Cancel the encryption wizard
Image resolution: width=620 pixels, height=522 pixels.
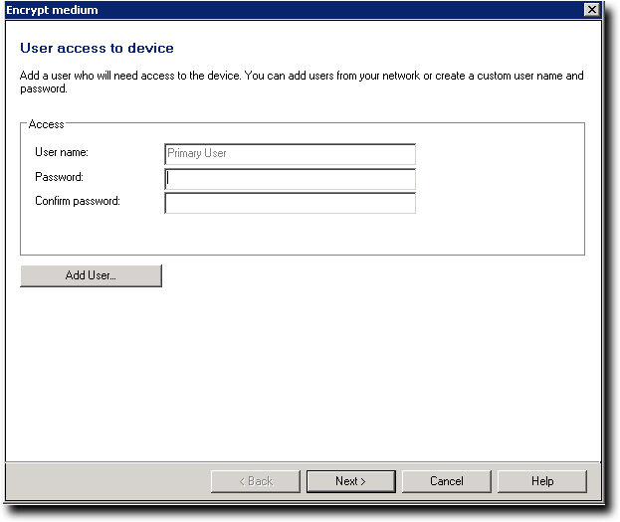point(446,481)
